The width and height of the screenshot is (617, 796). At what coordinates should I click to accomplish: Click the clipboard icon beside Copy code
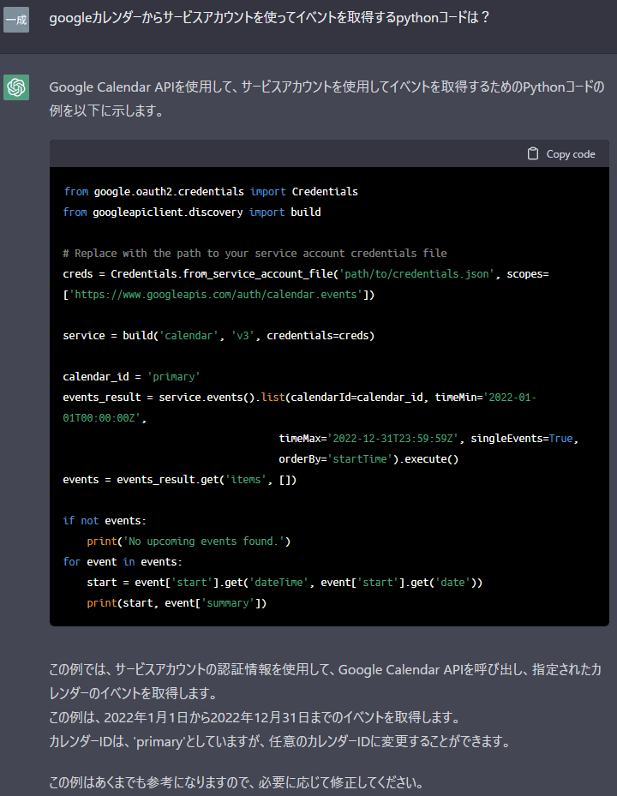pyautogui.click(x=533, y=154)
